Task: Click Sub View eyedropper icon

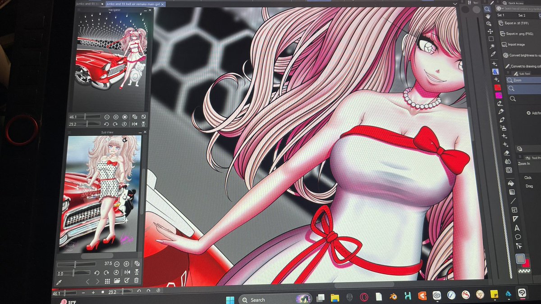Action: [x=59, y=282]
